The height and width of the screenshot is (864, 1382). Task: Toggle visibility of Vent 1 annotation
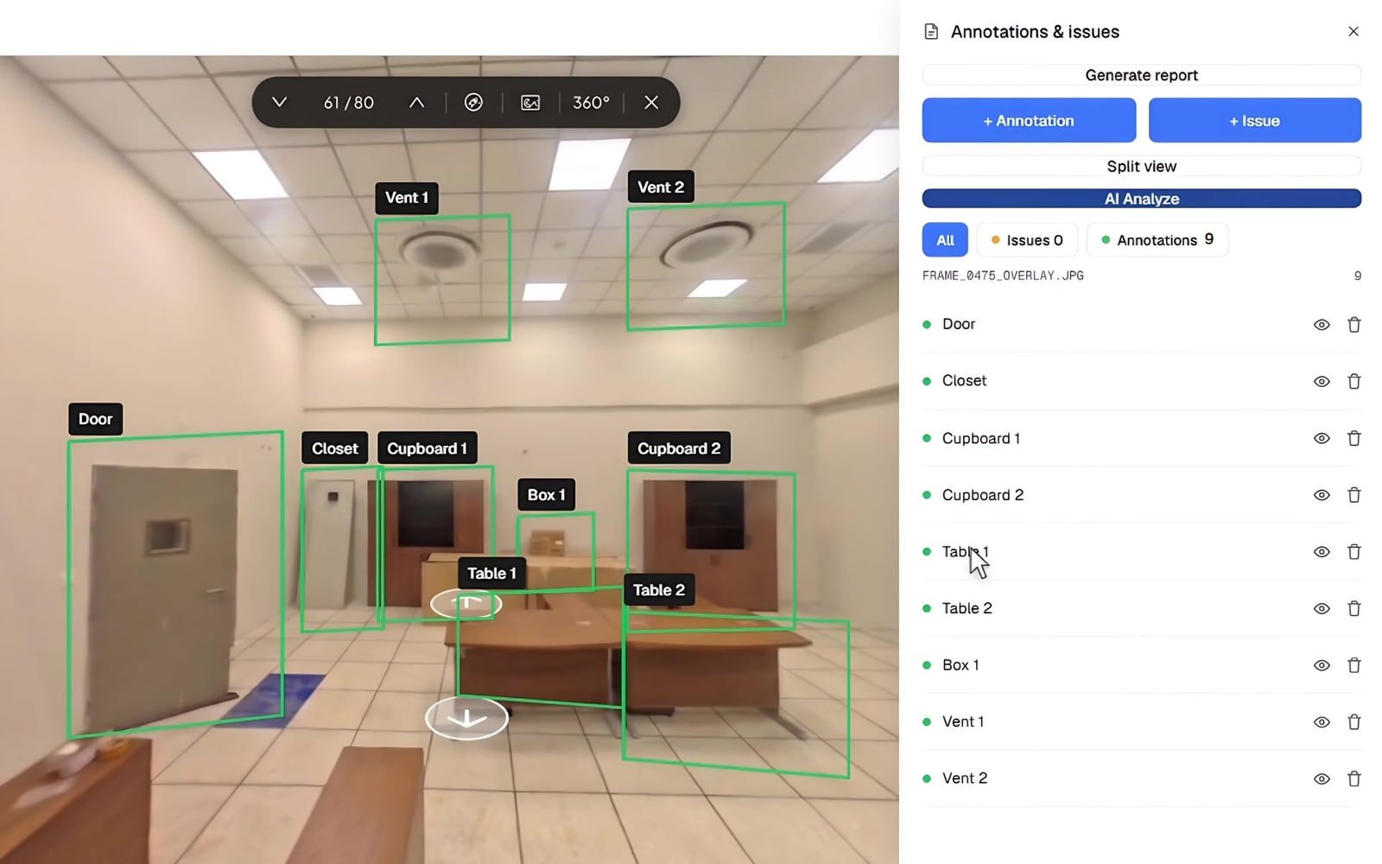tap(1322, 721)
